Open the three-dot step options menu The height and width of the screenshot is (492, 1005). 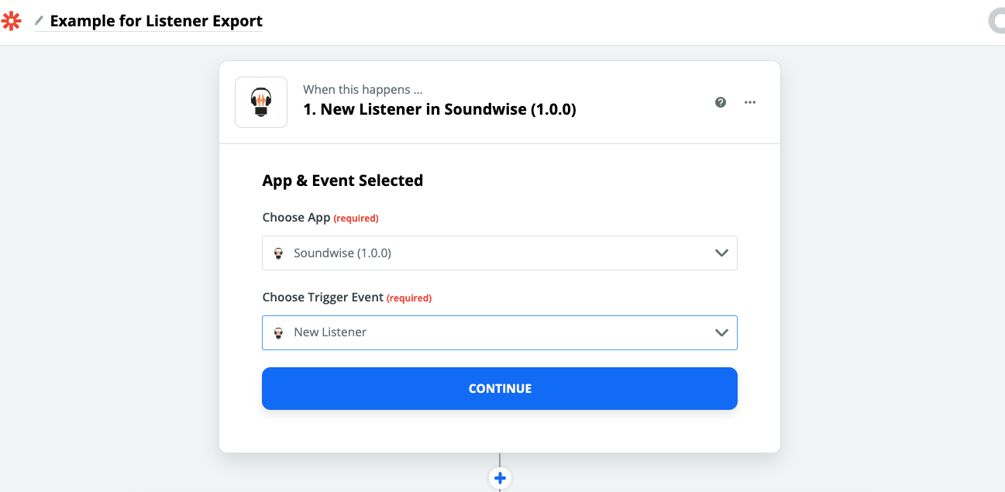pos(750,102)
